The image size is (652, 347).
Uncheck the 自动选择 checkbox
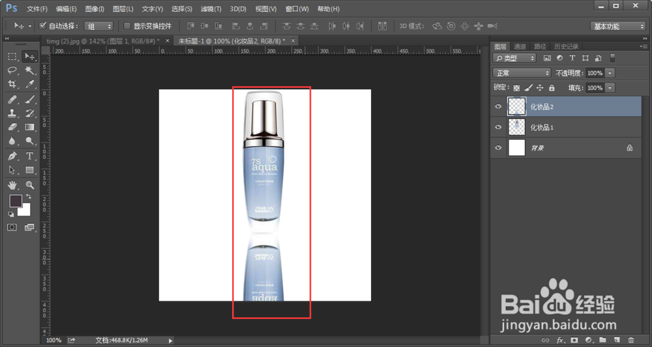coord(42,26)
